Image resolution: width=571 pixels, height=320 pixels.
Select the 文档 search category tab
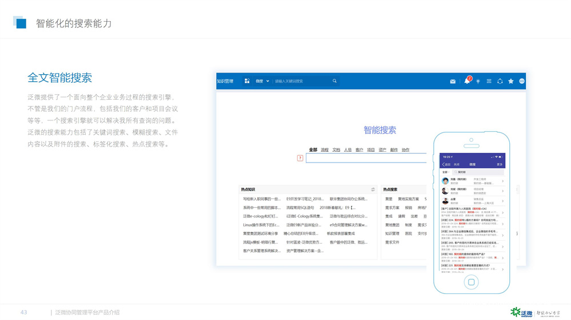pos(336,149)
